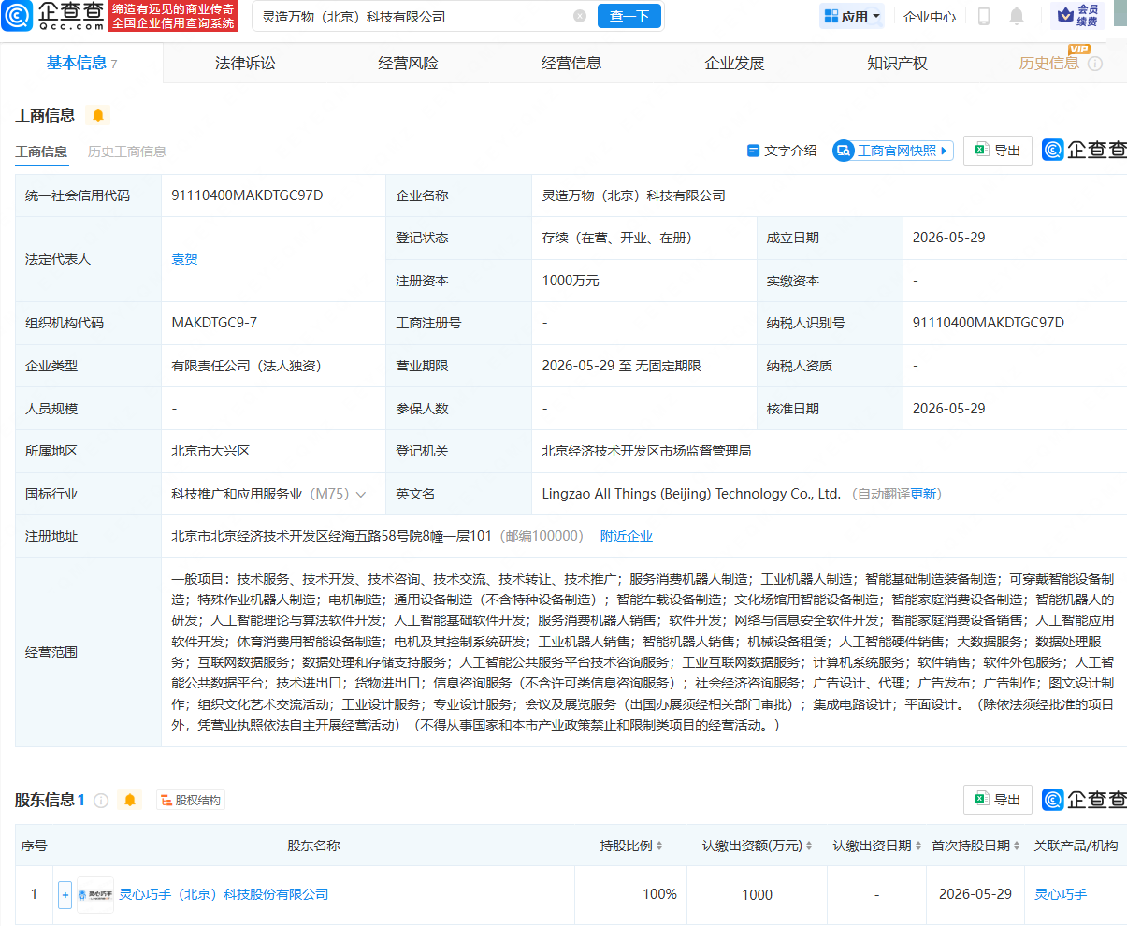Export shareholder info with 导出 button

click(998, 800)
